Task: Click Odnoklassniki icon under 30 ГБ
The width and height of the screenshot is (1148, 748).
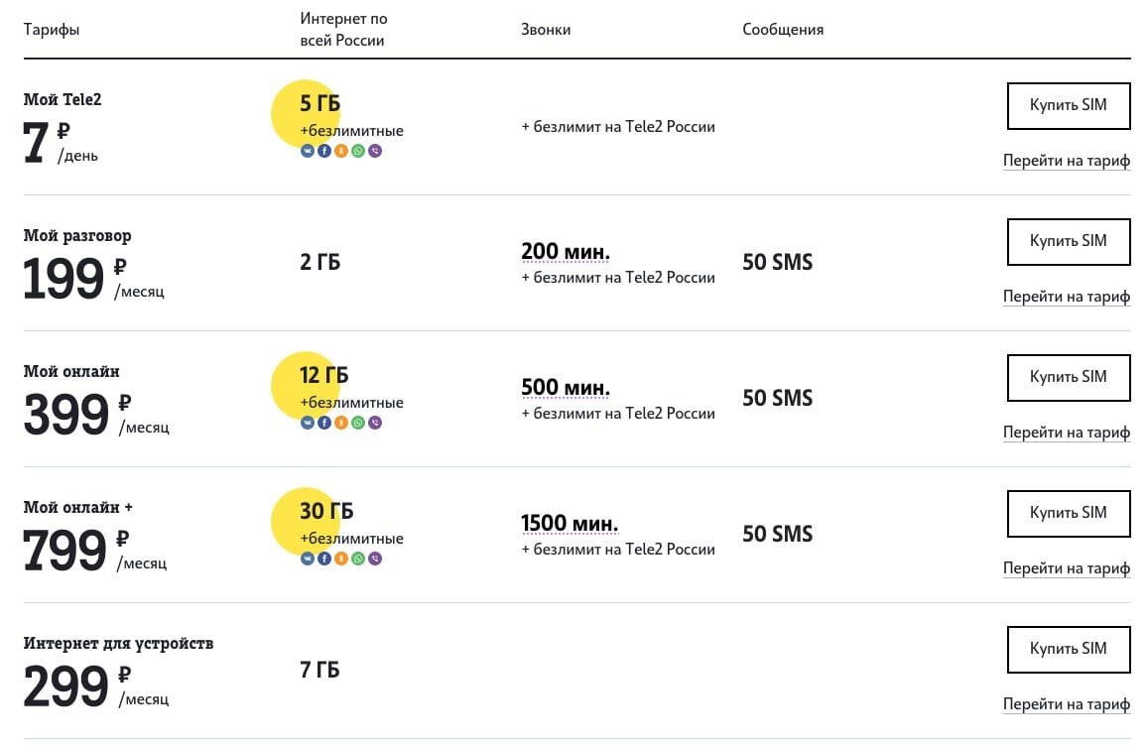Action: coord(341,559)
